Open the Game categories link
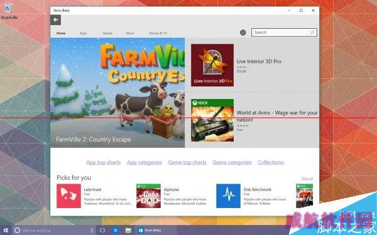The height and width of the screenshot is (235, 377). coord(232,162)
